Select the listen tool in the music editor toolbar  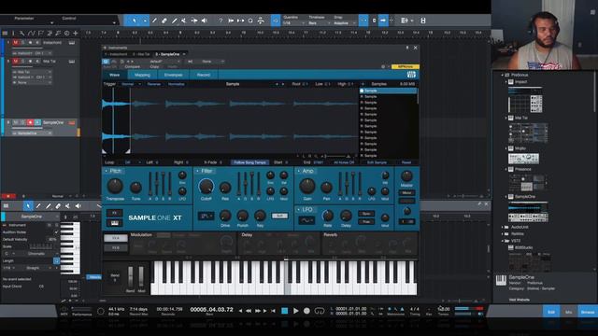click(78, 206)
